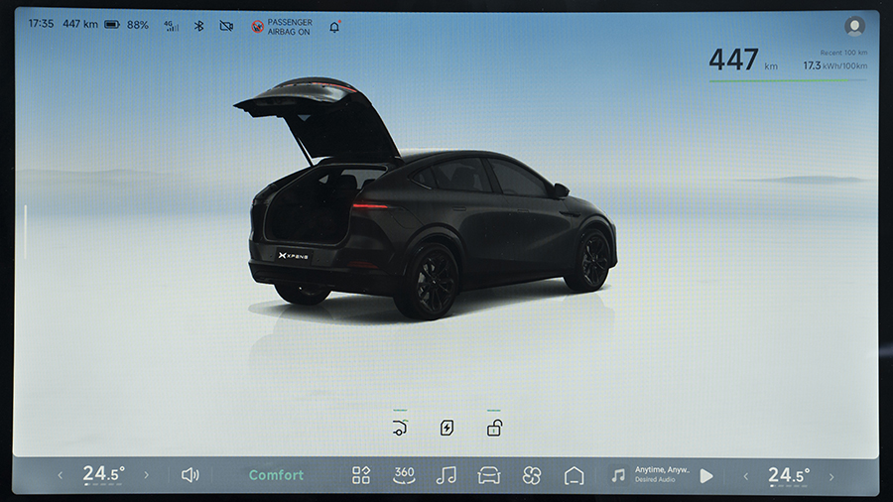Open the user profile avatar
893x502 pixels.
click(x=853, y=26)
